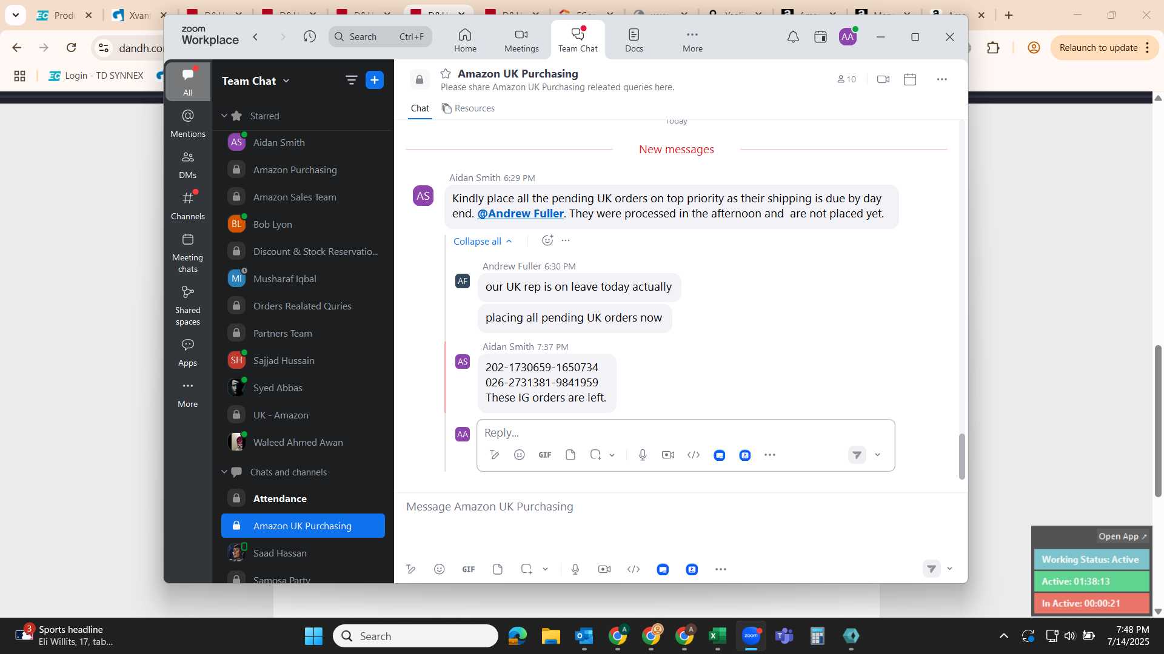Image resolution: width=1164 pixels, height=654 pixels.
Task: Open the Team Chat filter icon
Action: [x=351, y=80]
